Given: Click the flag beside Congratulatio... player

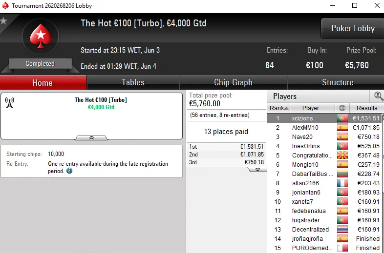Looking at the screenshot, I should coord(342,156).
